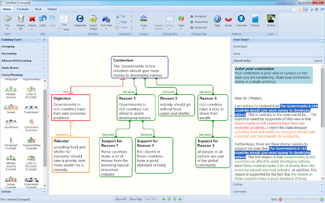Viewport: 325px width, 203px height.
Task: Select the Hypothesis template
Action: (x=11, y=124)
